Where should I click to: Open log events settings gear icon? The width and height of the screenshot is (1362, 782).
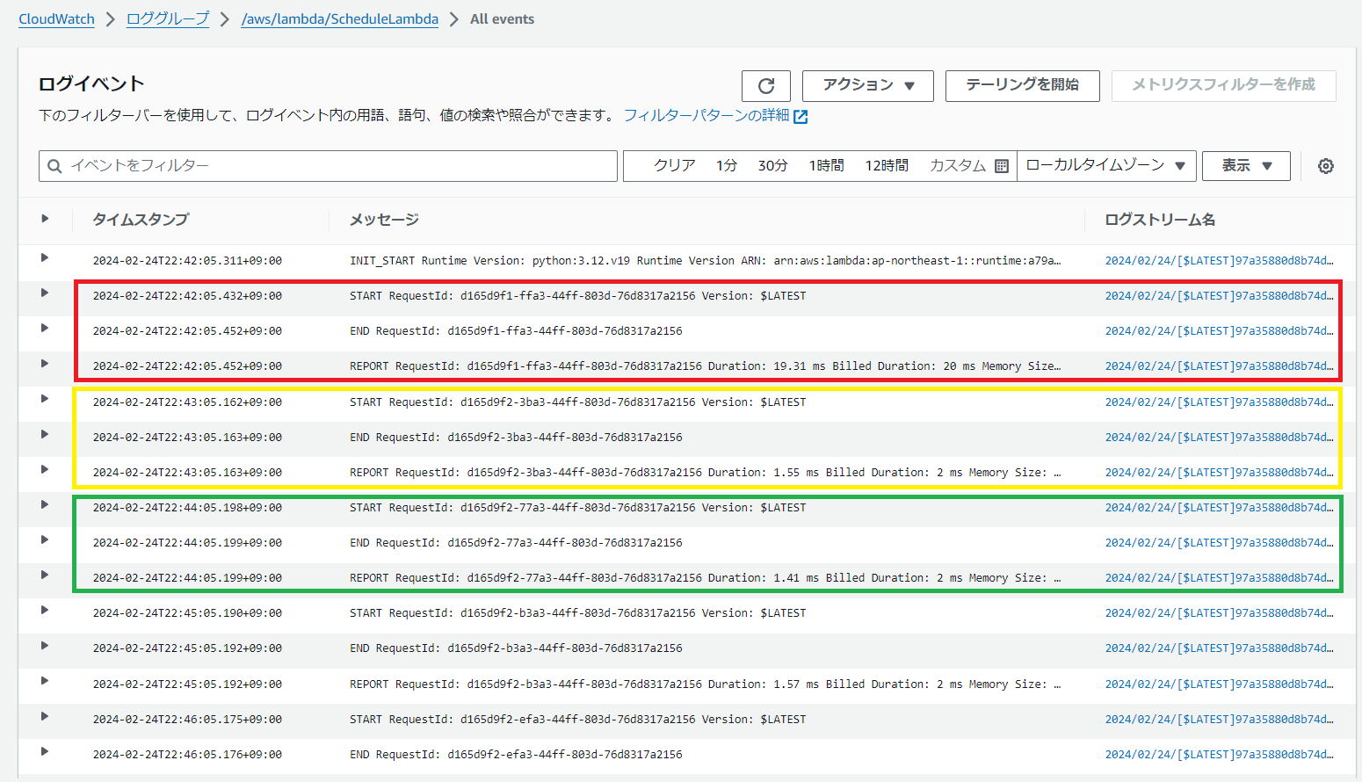pyautogui.click(x=1325, y=166)
